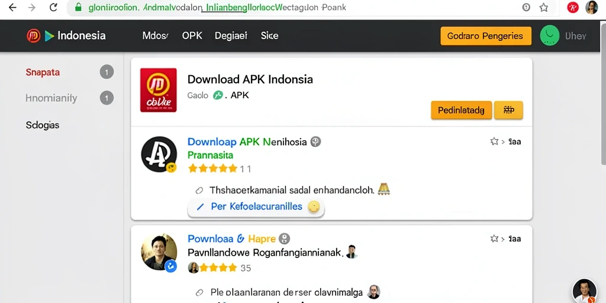Click the browser back arrow
The image size is (606, 303).
click(13, 7)
